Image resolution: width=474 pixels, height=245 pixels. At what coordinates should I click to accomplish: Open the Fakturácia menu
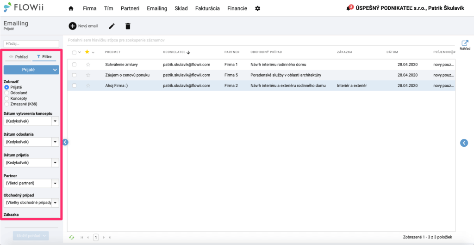click(207, 8)
